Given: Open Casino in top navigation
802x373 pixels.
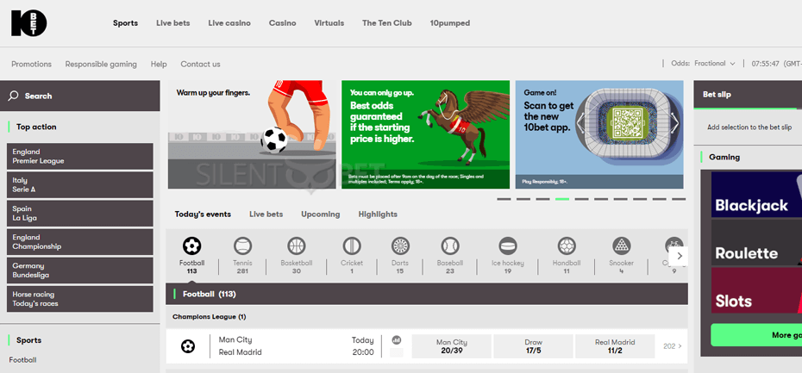Looking at the screenshot, I should (282, 23).
